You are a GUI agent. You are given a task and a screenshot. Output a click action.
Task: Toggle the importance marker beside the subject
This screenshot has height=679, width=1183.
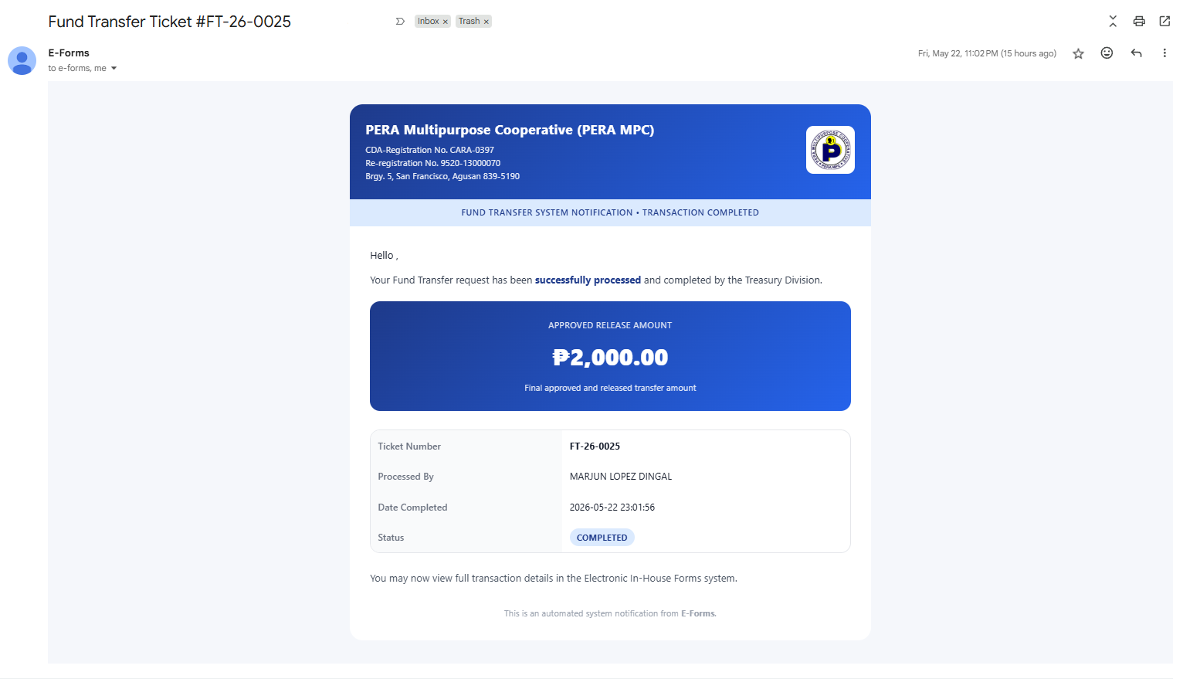tap(400, 22)
